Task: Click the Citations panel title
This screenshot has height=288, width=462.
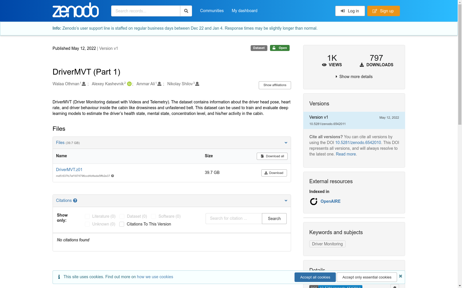Action: click(x=64, y=200)
